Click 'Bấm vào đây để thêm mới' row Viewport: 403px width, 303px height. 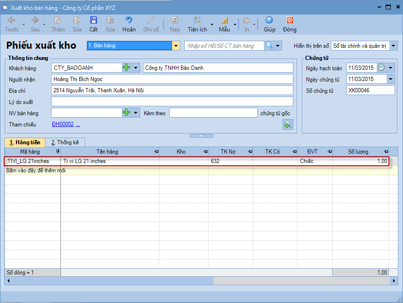[x=36, y=170]
